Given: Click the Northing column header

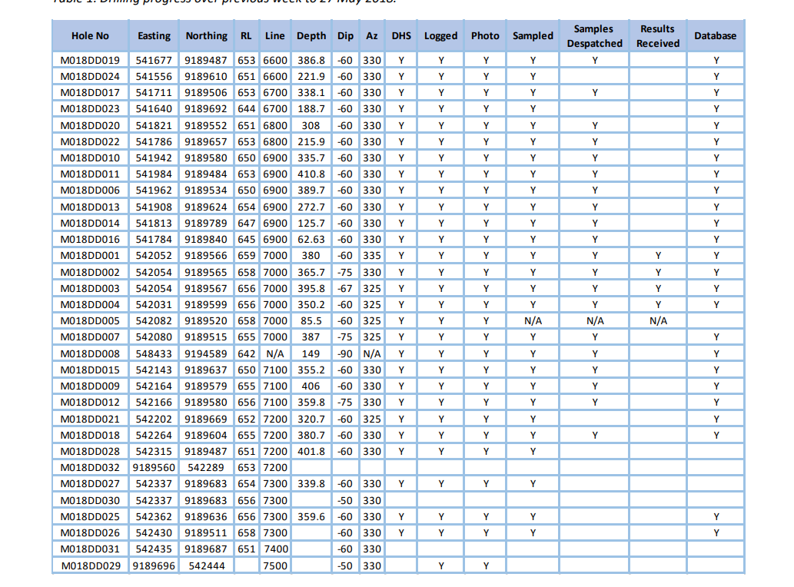Looking at the screenshot, I should point(206,36).
